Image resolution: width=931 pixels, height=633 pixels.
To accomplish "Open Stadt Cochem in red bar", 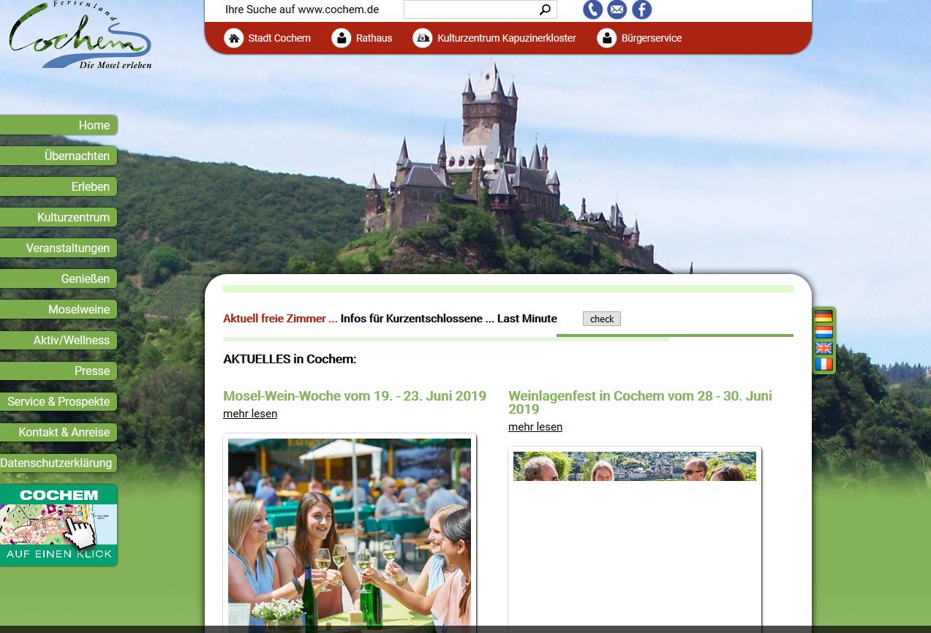I will [x=279, y=38].
